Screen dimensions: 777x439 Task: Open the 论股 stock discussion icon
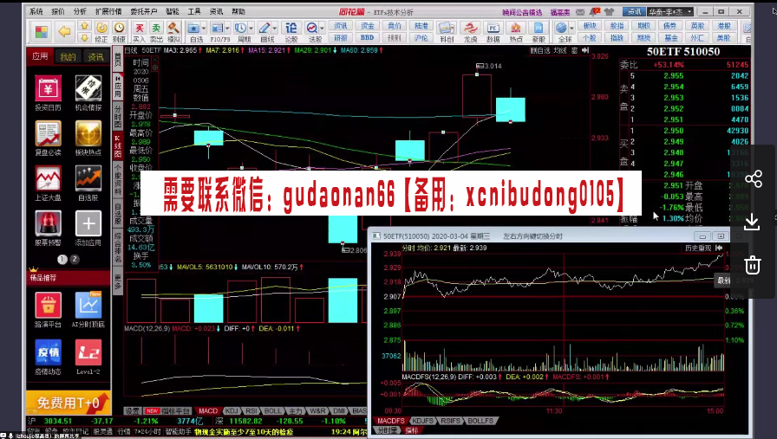click(x=291, y=32)
